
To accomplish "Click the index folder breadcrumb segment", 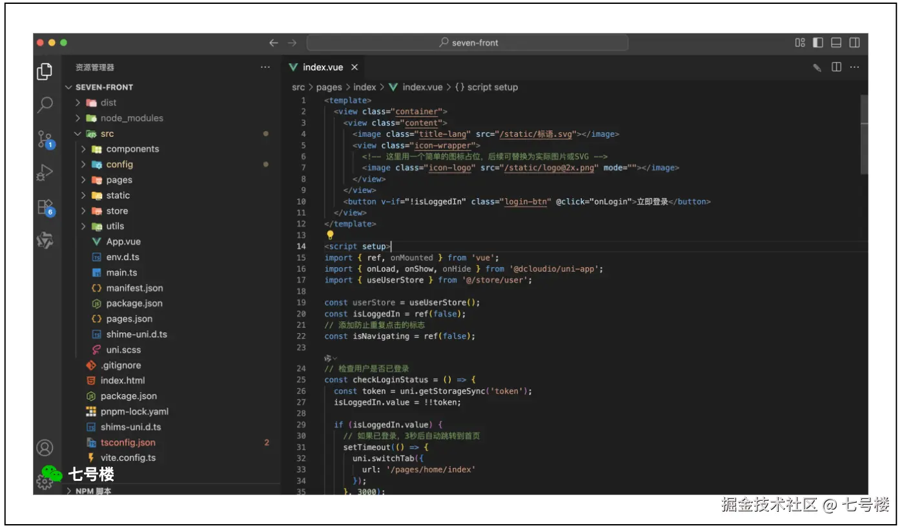I will coord(365,87).
